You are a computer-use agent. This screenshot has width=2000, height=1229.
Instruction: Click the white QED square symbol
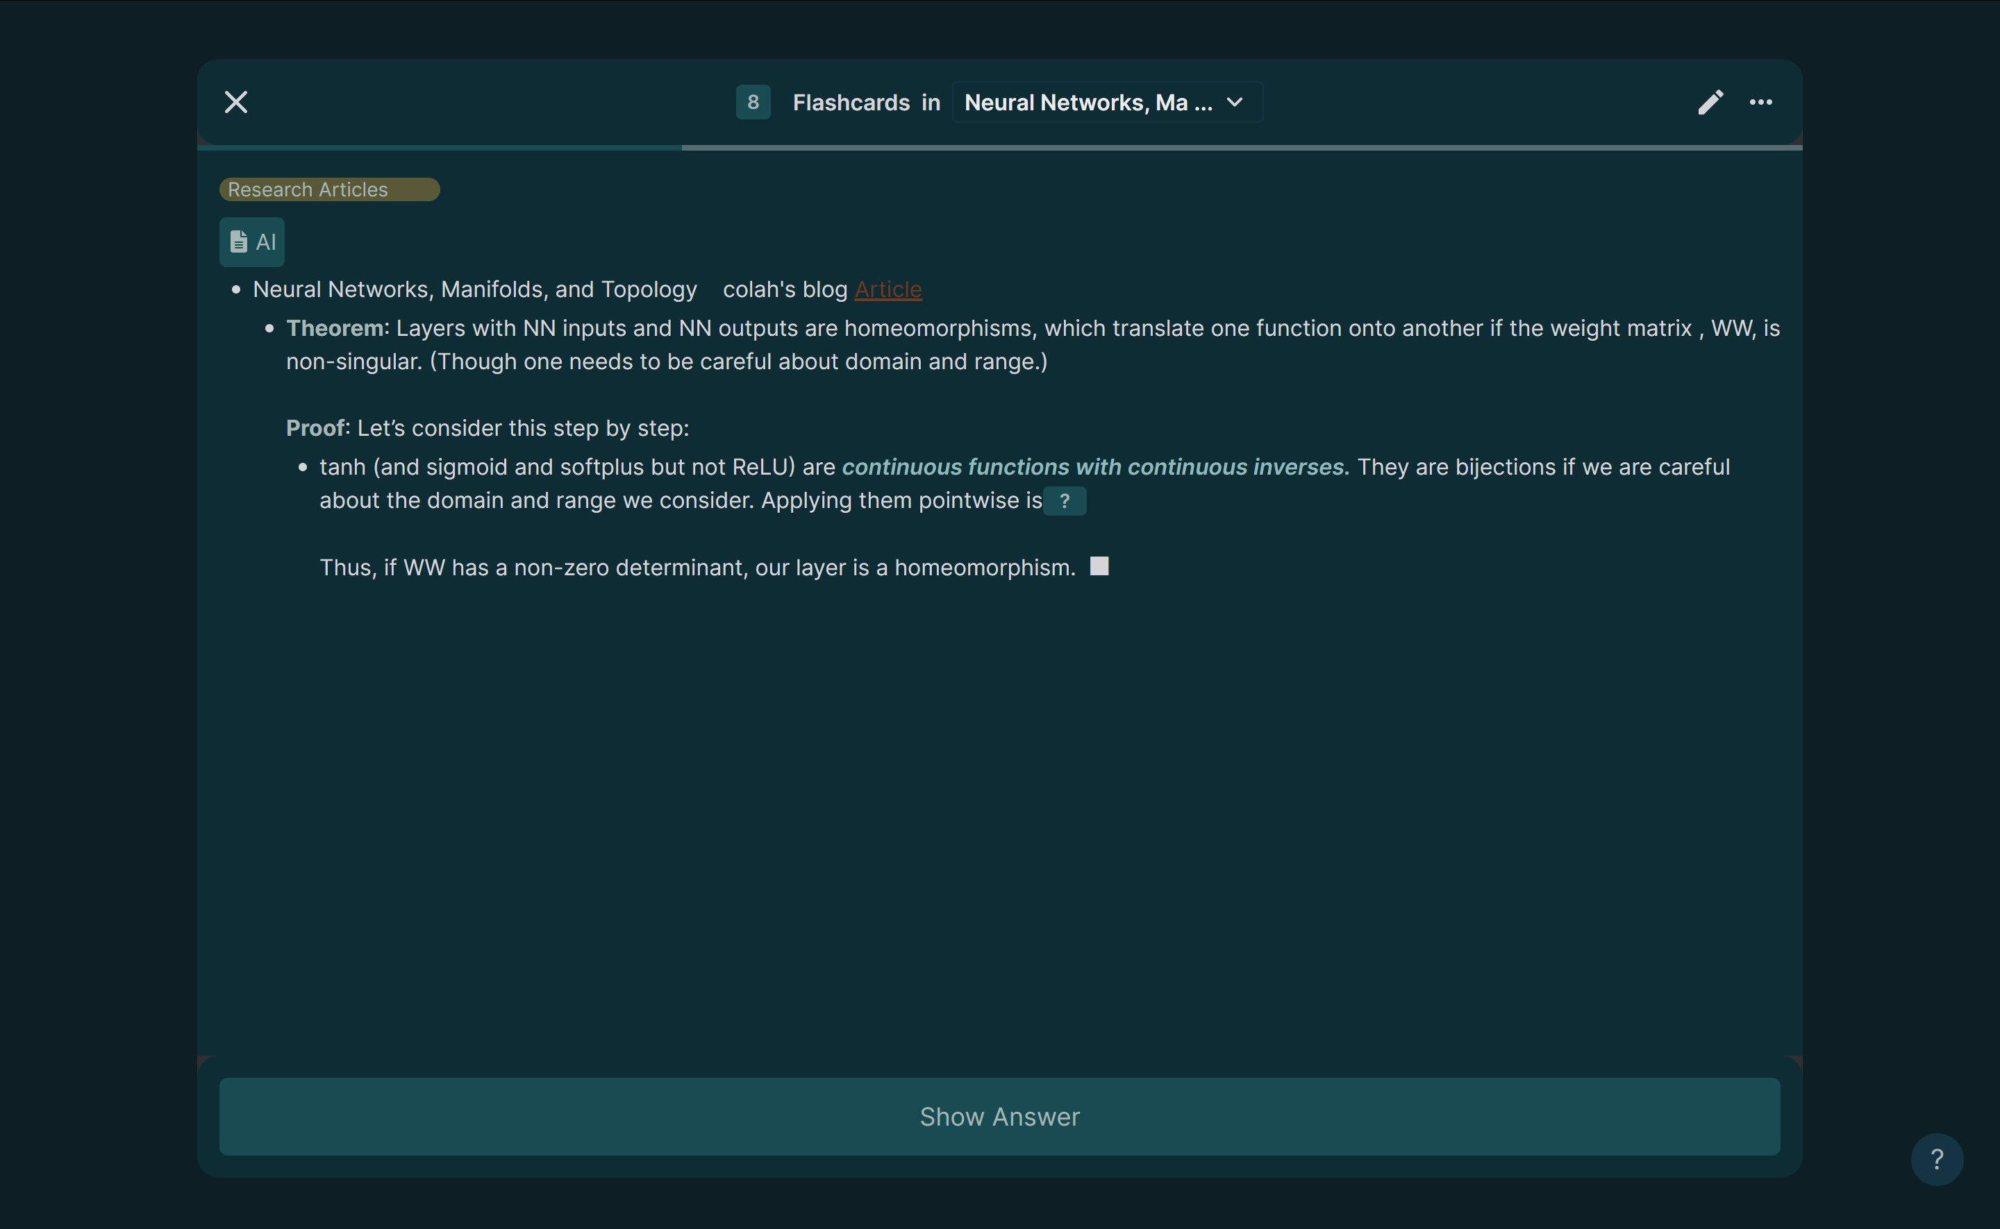coord(1099,566)
